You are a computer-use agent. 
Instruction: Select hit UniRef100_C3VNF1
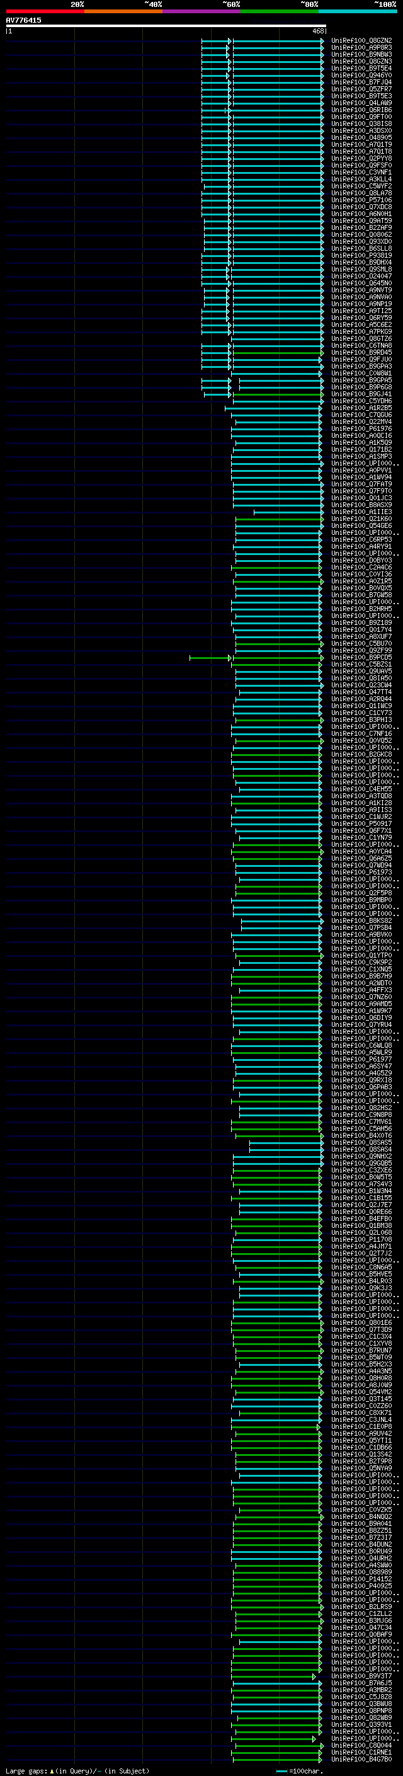tap(361, 173)
